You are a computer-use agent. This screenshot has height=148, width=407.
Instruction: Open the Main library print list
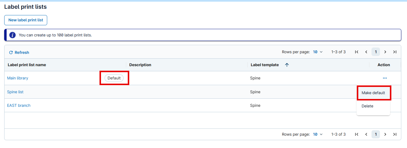(x=18, y=78)
